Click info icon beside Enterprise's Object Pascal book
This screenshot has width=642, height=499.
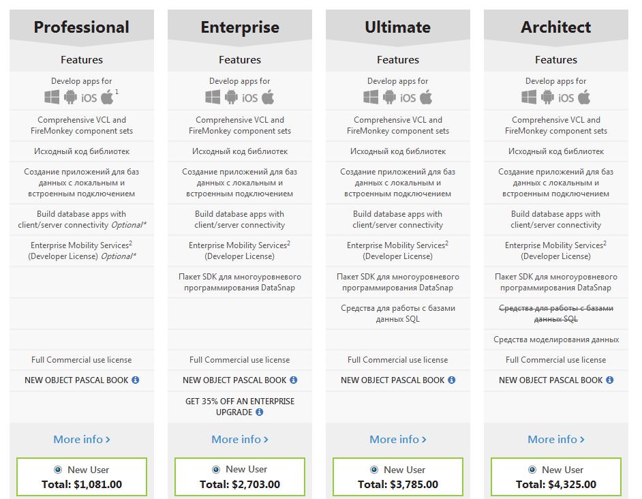pos(294,380)
